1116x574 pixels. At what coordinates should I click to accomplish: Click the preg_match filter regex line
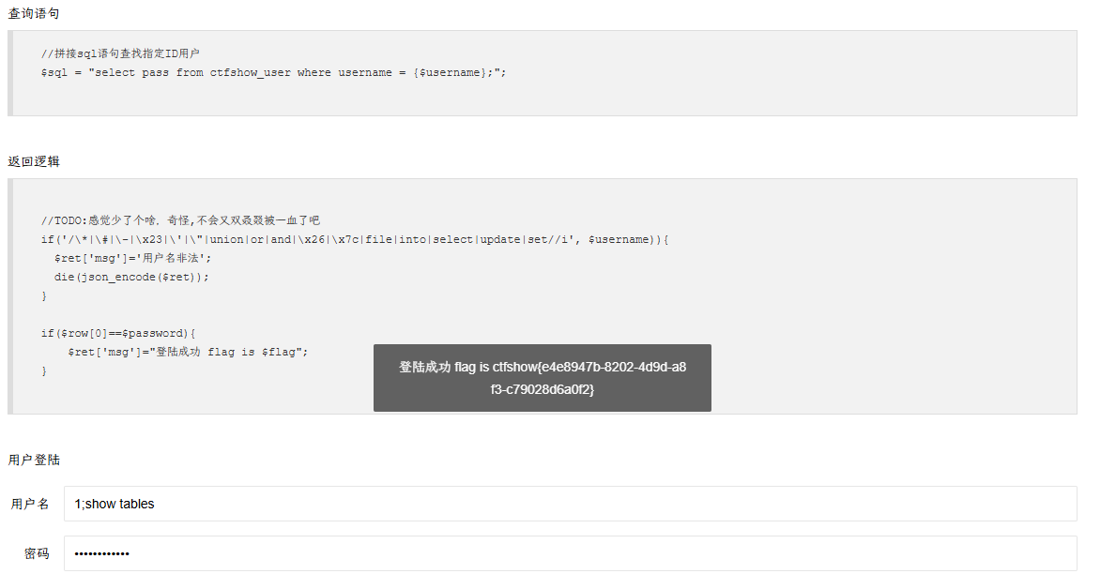[355, 240]
